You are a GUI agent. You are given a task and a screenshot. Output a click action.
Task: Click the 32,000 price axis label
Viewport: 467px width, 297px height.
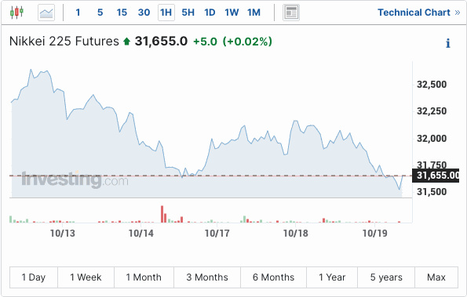[432, 139]
